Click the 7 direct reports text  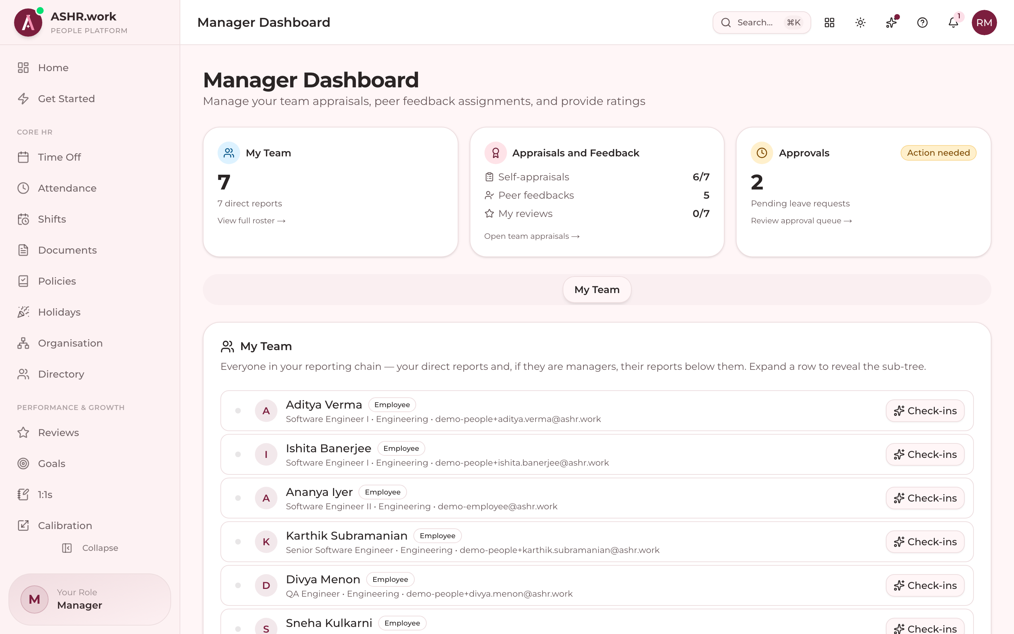pyautogui.click(x=250, y=204)
